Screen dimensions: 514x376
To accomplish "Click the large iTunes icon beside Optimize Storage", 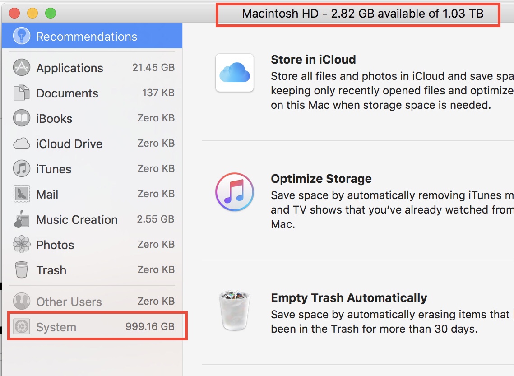I will pyautogui.click(x=235, y=192).
